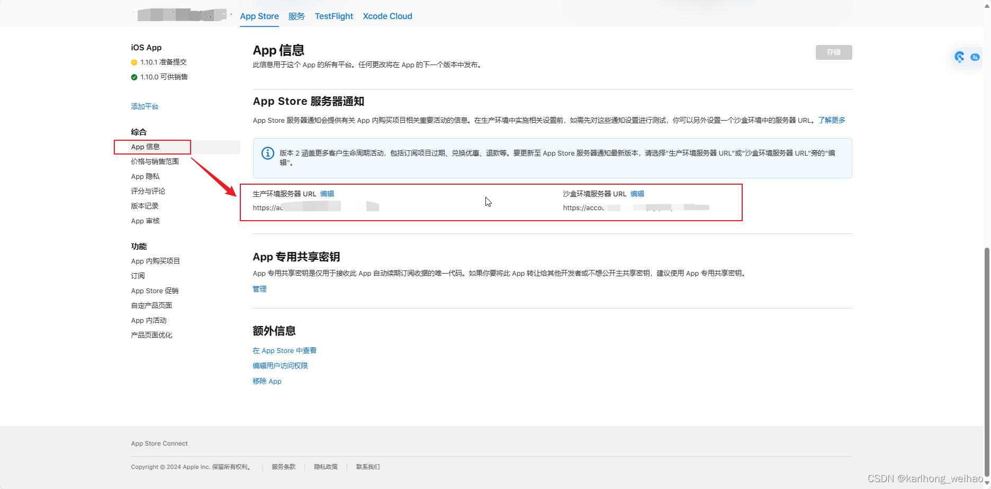Click the 了解更多 link
This screenshot has height=489, width=991.
[832, 120]
